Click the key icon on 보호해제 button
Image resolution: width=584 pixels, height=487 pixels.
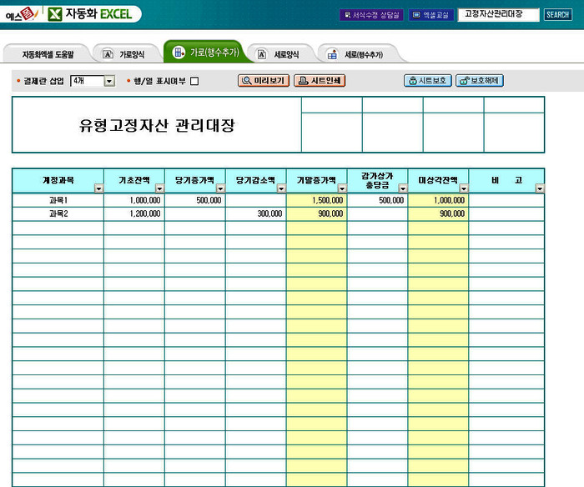pos(464,80)
